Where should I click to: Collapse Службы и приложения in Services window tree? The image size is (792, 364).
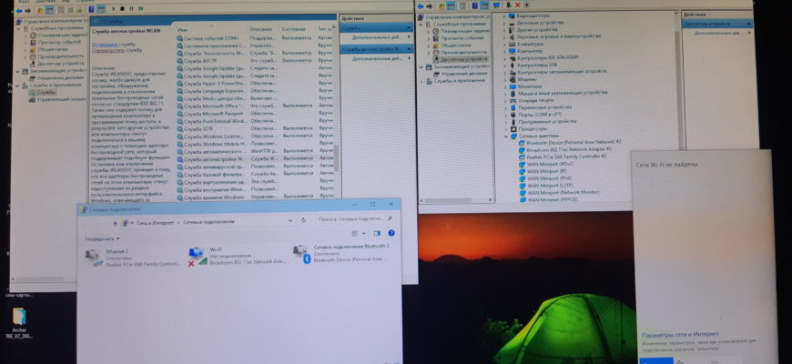point(19,86)
